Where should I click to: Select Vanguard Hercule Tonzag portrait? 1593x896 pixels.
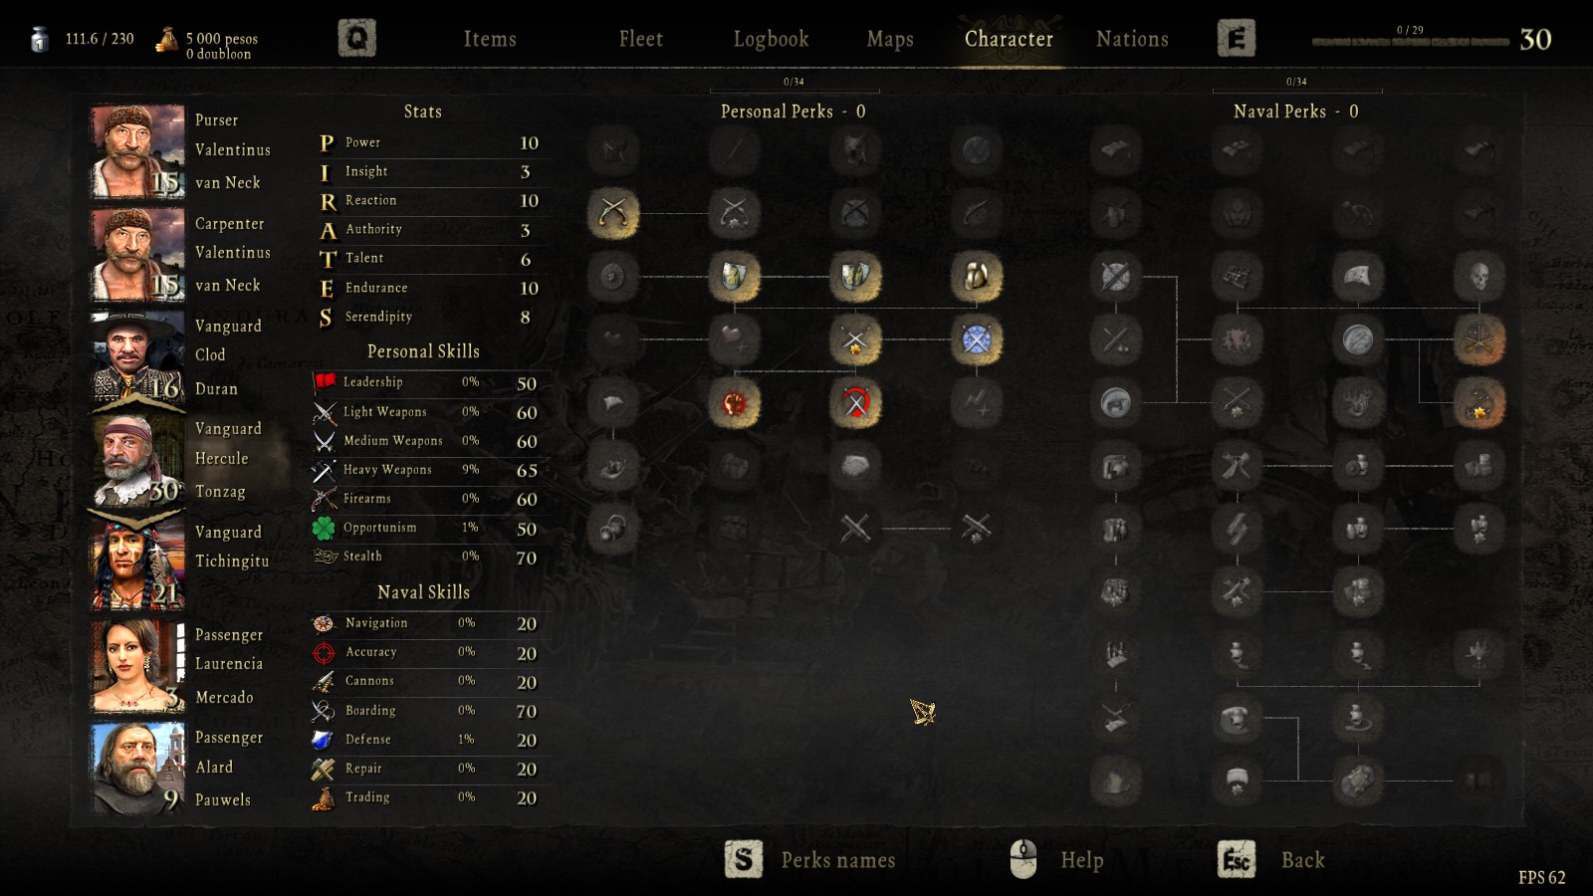coord(138,460)
